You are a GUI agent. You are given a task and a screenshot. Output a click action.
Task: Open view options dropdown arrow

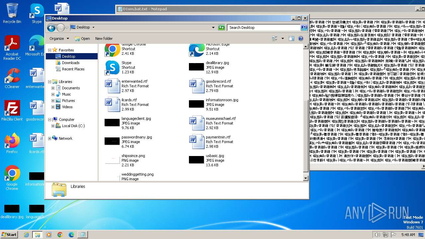point(283,39)
